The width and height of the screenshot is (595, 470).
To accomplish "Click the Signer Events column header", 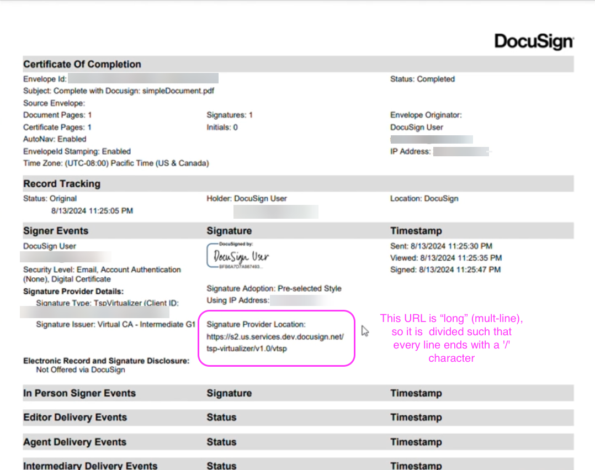I will 56,231.
